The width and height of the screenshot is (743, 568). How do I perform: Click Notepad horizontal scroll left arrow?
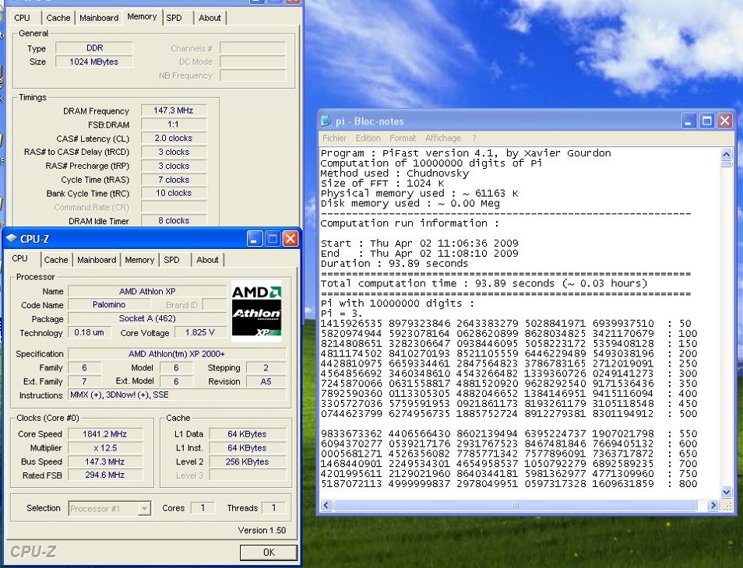coord(326,506)
